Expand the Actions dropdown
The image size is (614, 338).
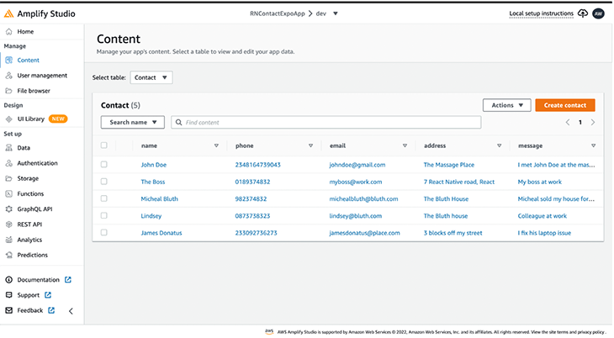pos(506,105)
